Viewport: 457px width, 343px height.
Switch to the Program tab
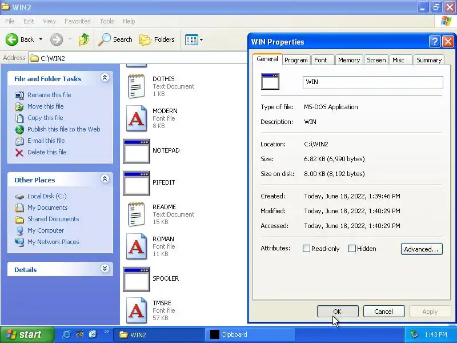tap(296, 60)
